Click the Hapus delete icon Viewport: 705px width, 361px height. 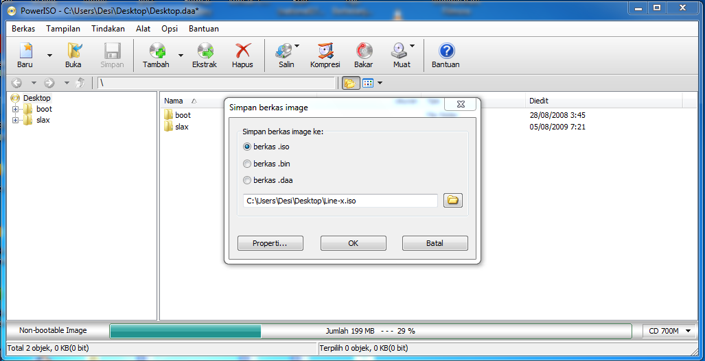[243, 51]
